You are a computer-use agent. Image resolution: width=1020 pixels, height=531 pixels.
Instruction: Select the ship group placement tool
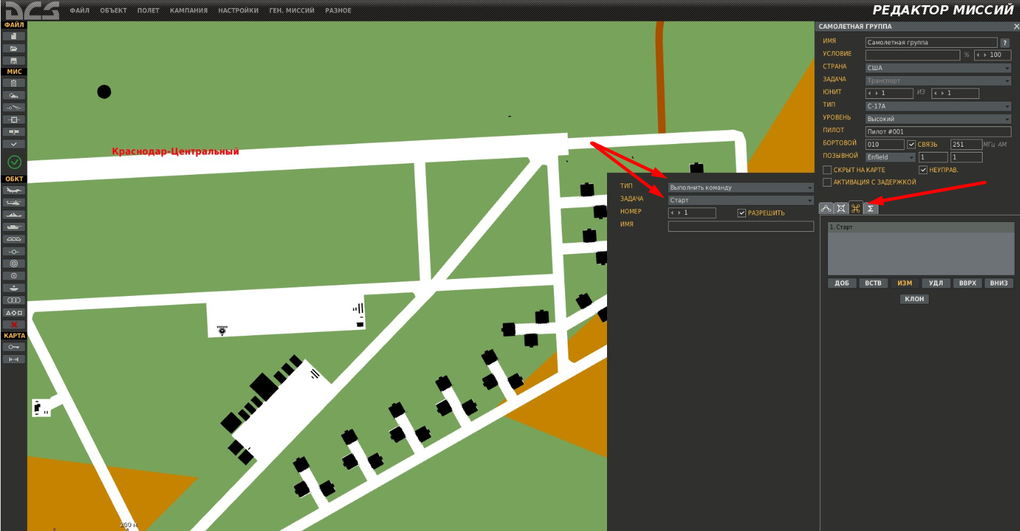click(x=14, y=215)
